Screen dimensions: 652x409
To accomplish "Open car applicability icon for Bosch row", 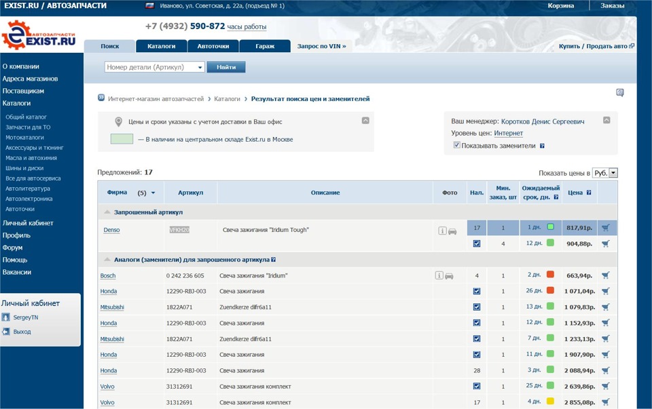I will coord(449,275).
